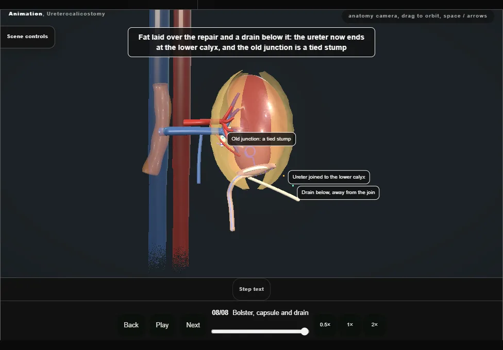Click the cream-colored drain tube in the model
This screenshot has height=350, width=503.
click(274, 189)
